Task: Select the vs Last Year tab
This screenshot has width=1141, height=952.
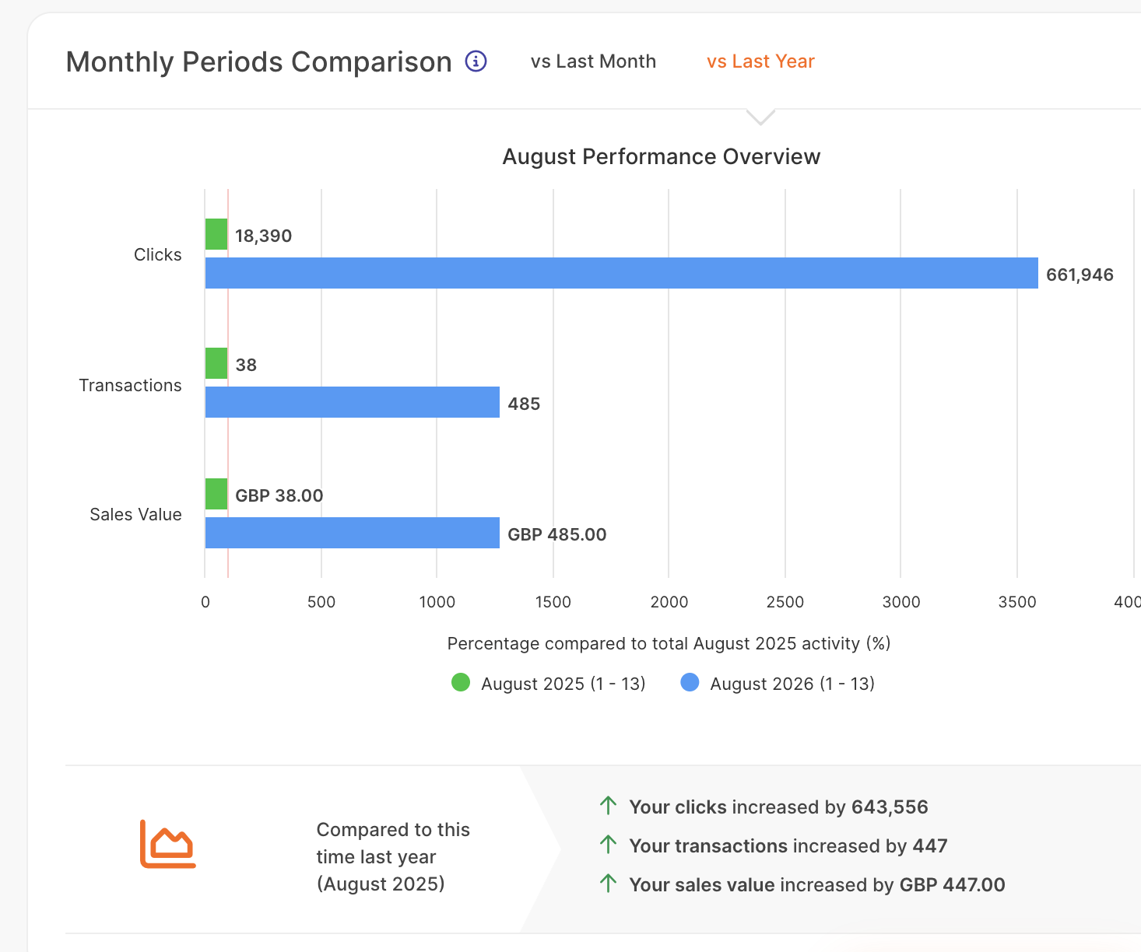Action: point(760,61)
